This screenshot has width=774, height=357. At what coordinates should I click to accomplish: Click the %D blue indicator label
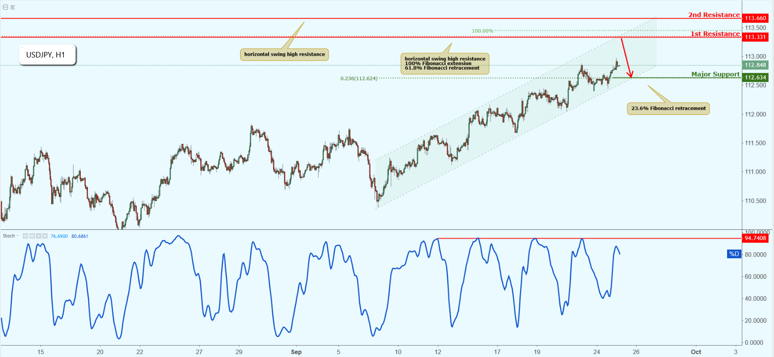point(734,254)
